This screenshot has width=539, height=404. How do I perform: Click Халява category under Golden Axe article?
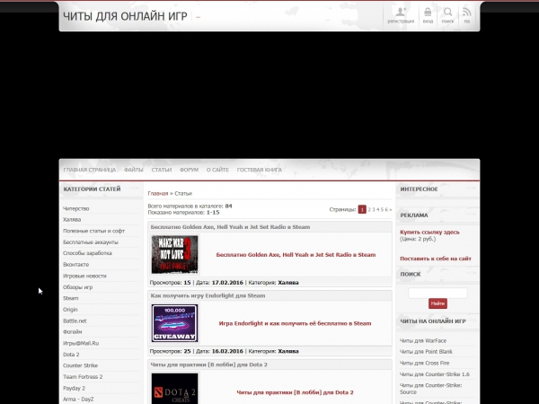288,283
